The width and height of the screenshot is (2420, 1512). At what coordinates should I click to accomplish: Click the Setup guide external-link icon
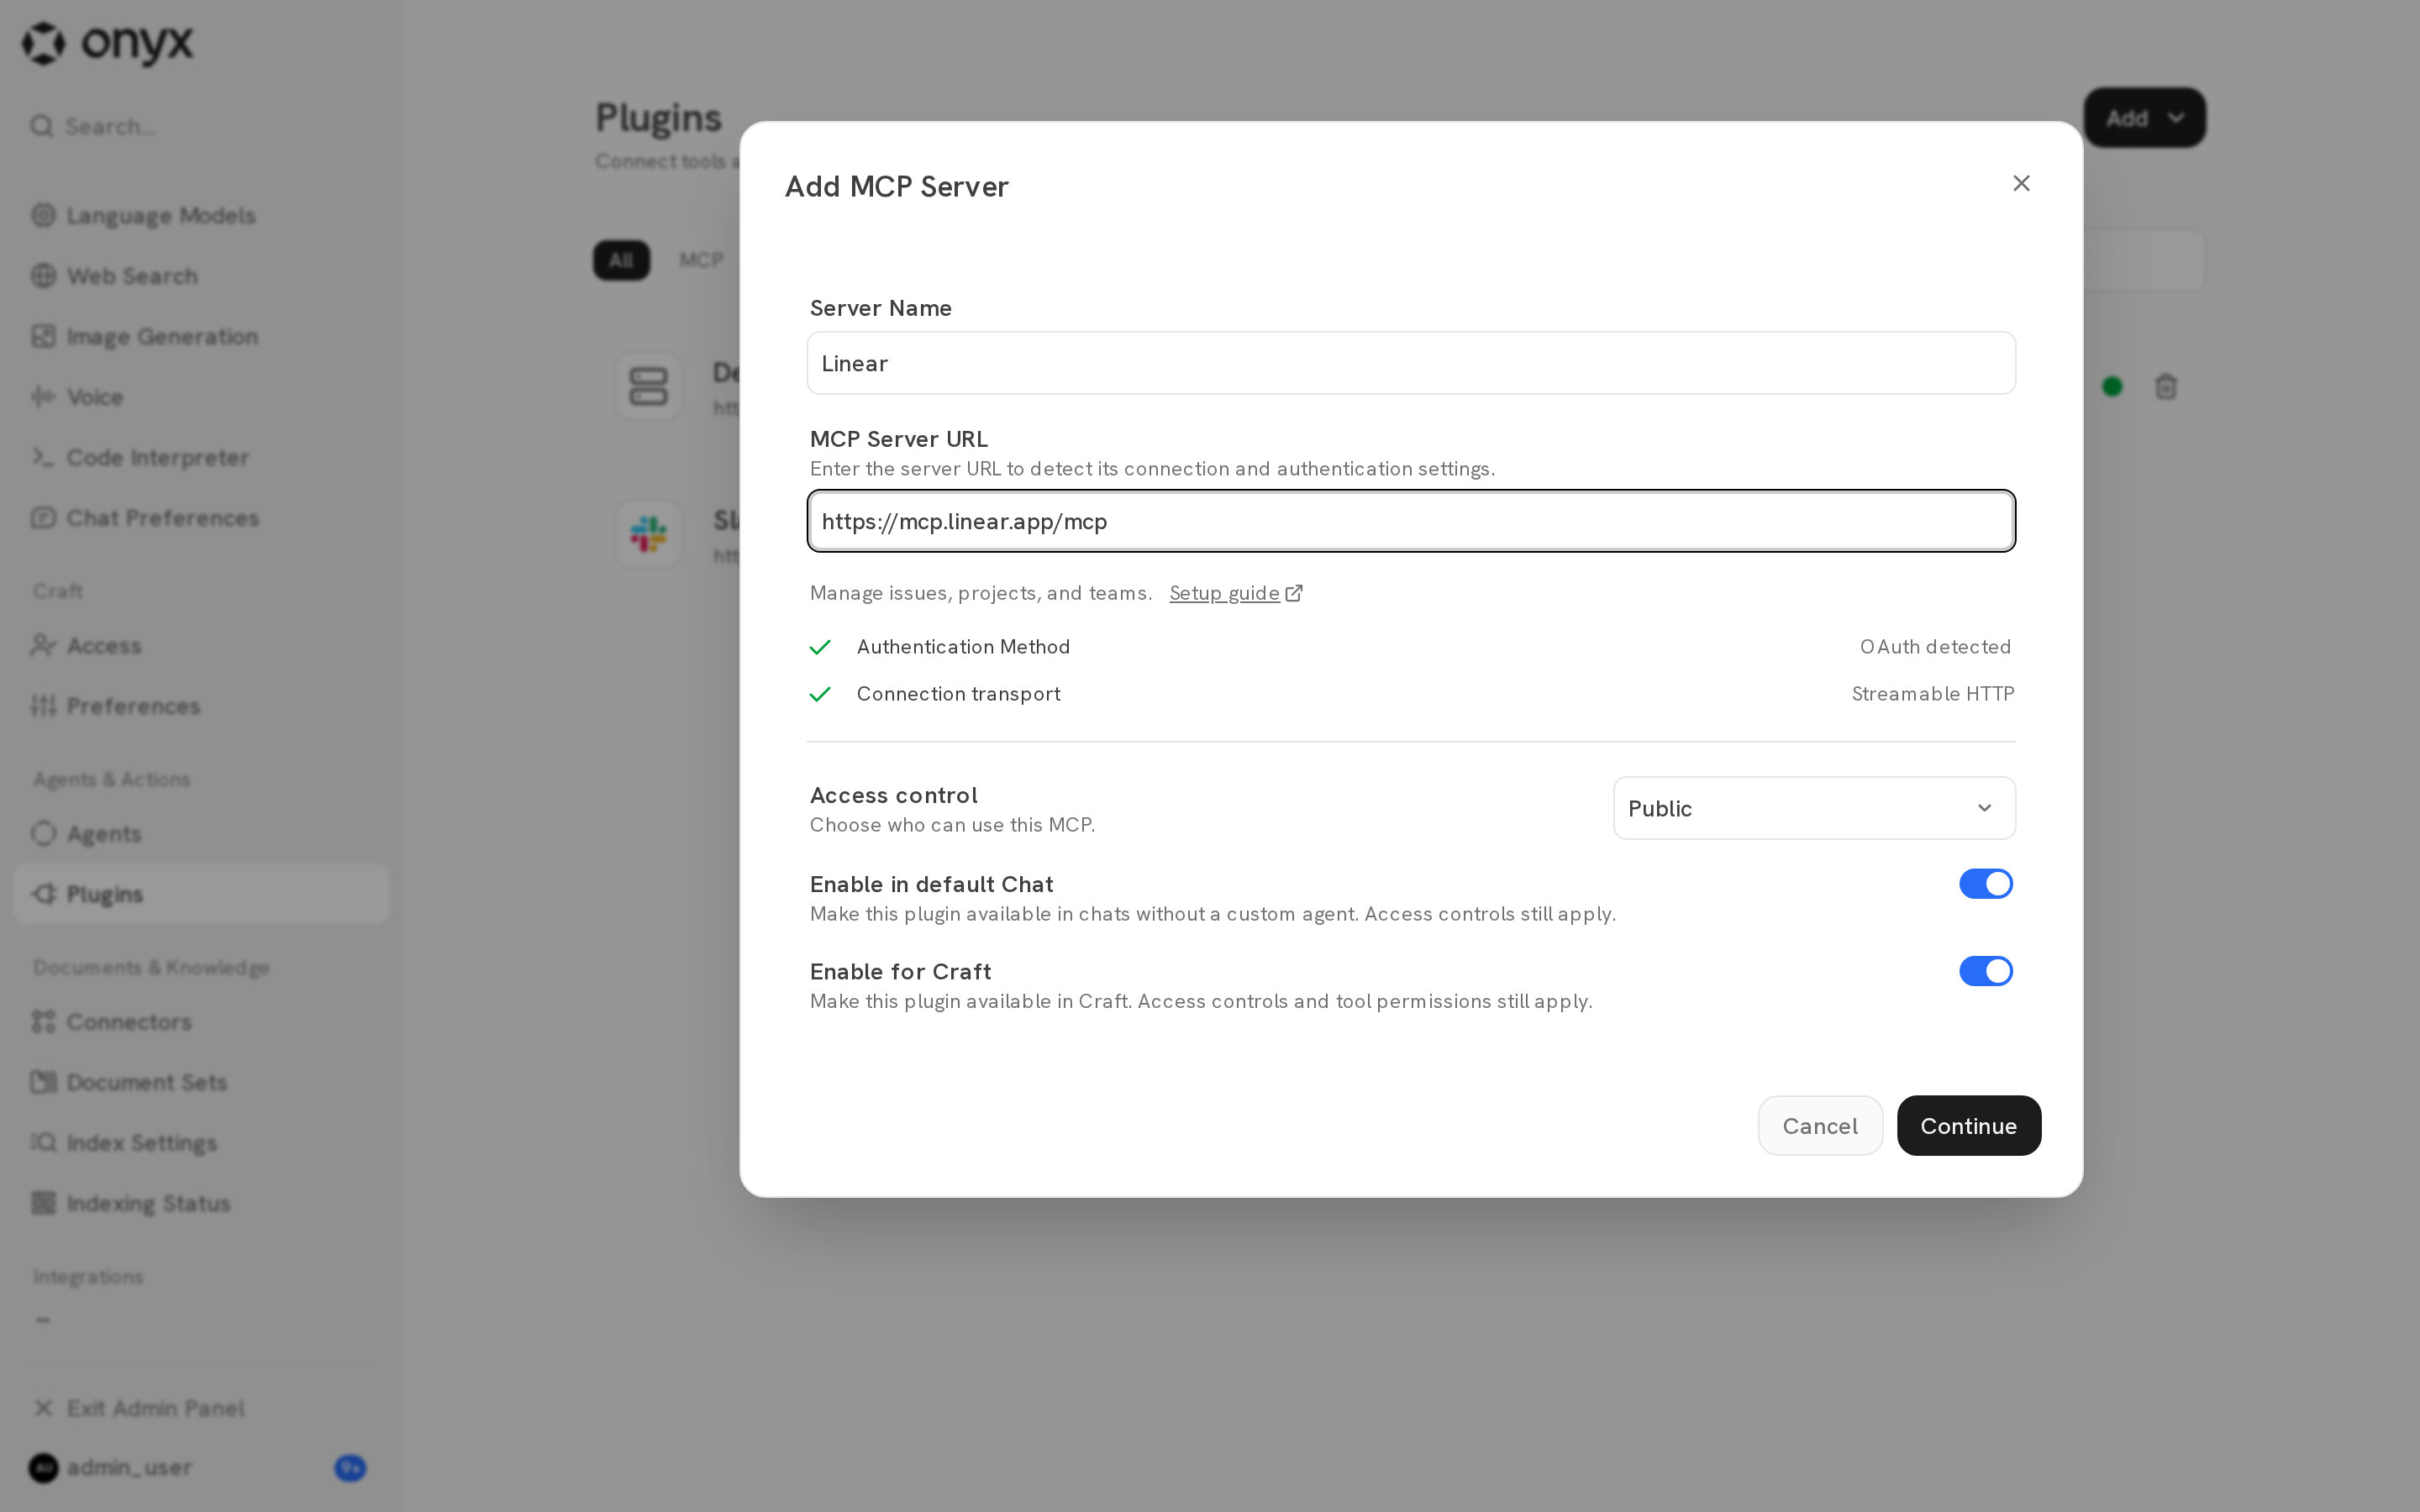point(1294,593)
